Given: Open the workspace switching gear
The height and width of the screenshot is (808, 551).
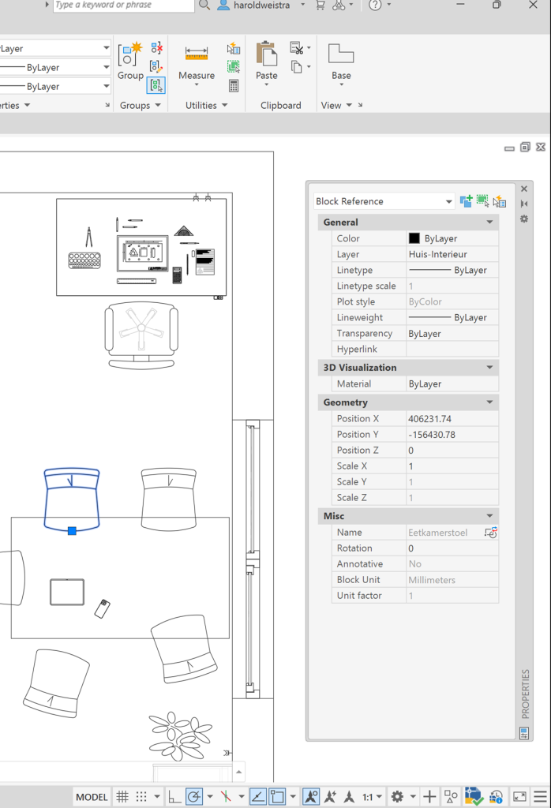Looking at the screenshot, I should tap(397, 797).
